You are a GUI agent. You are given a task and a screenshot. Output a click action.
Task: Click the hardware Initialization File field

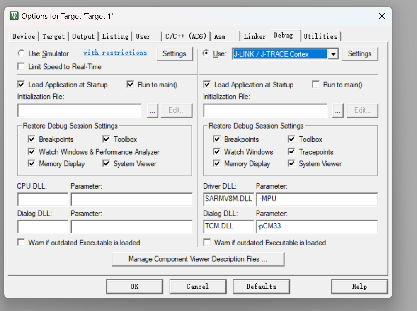coord(265,110)
